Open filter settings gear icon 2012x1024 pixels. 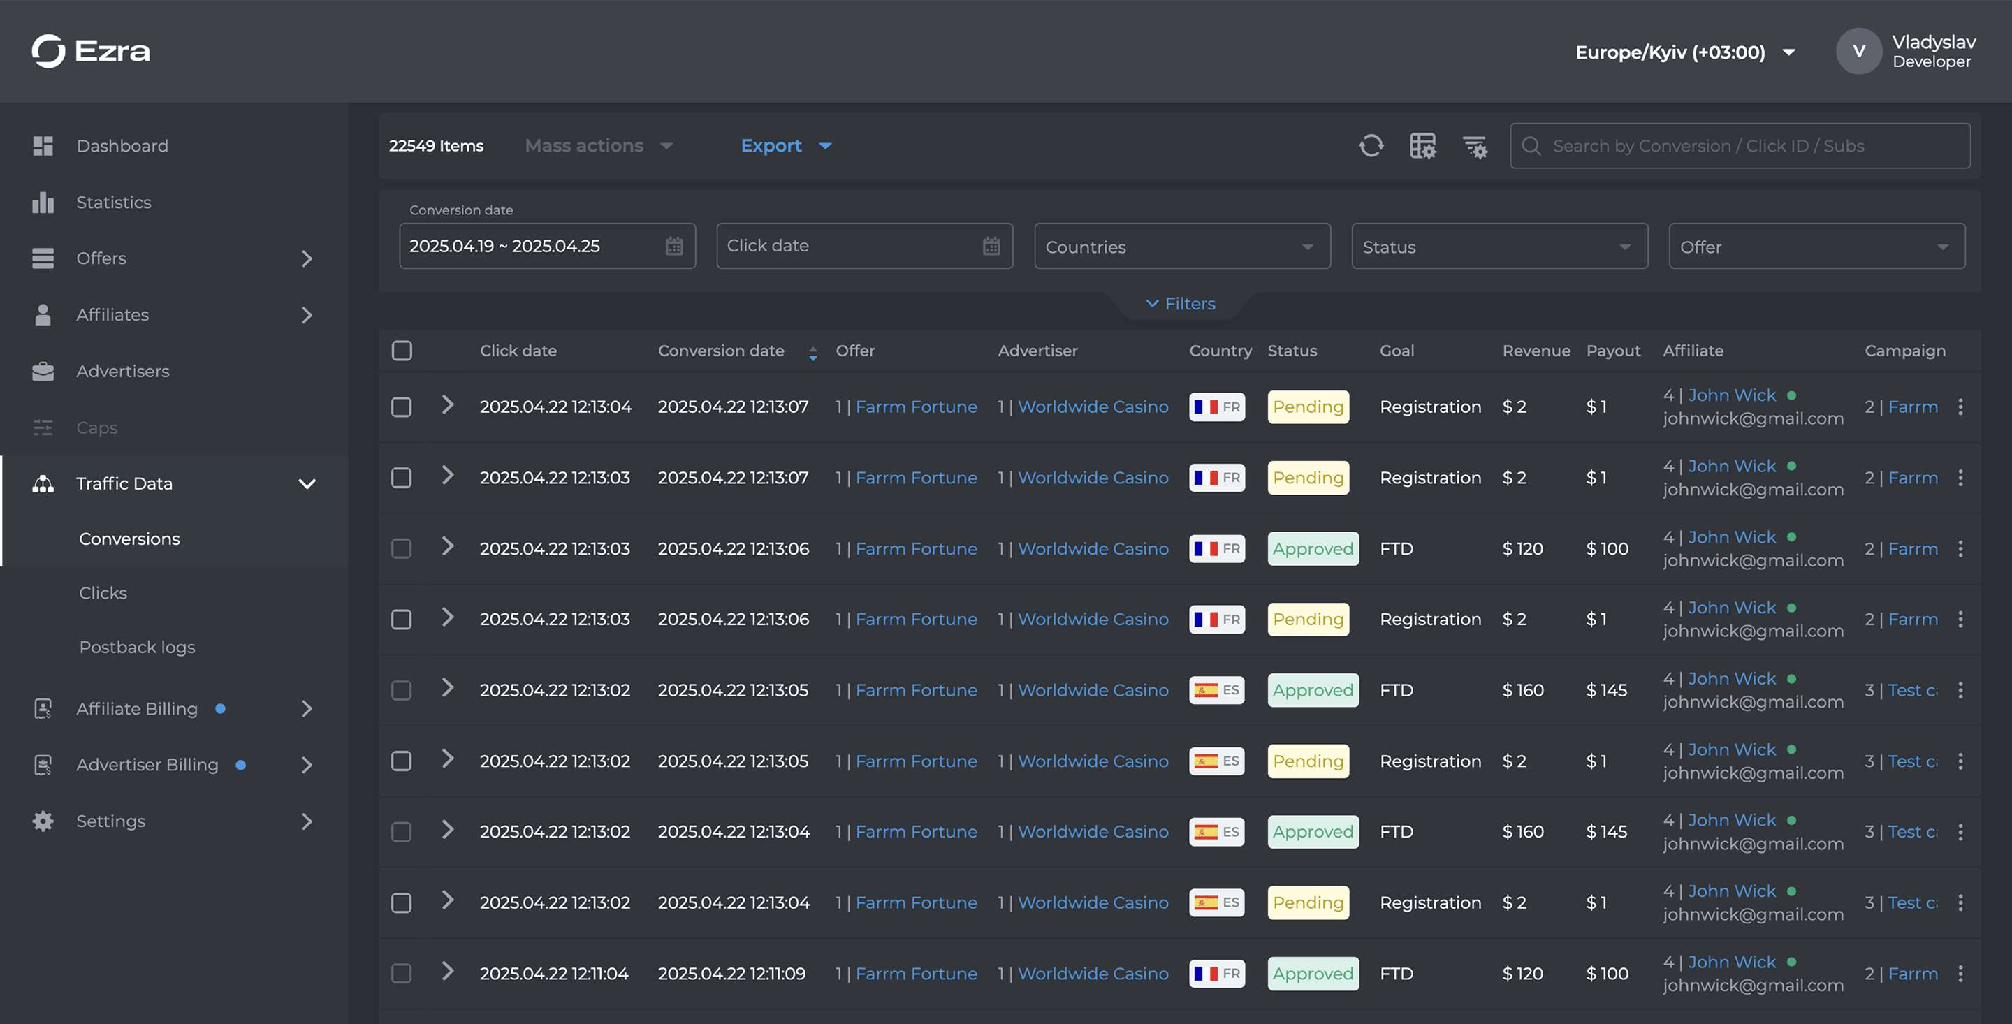[x=1475, y=146]
